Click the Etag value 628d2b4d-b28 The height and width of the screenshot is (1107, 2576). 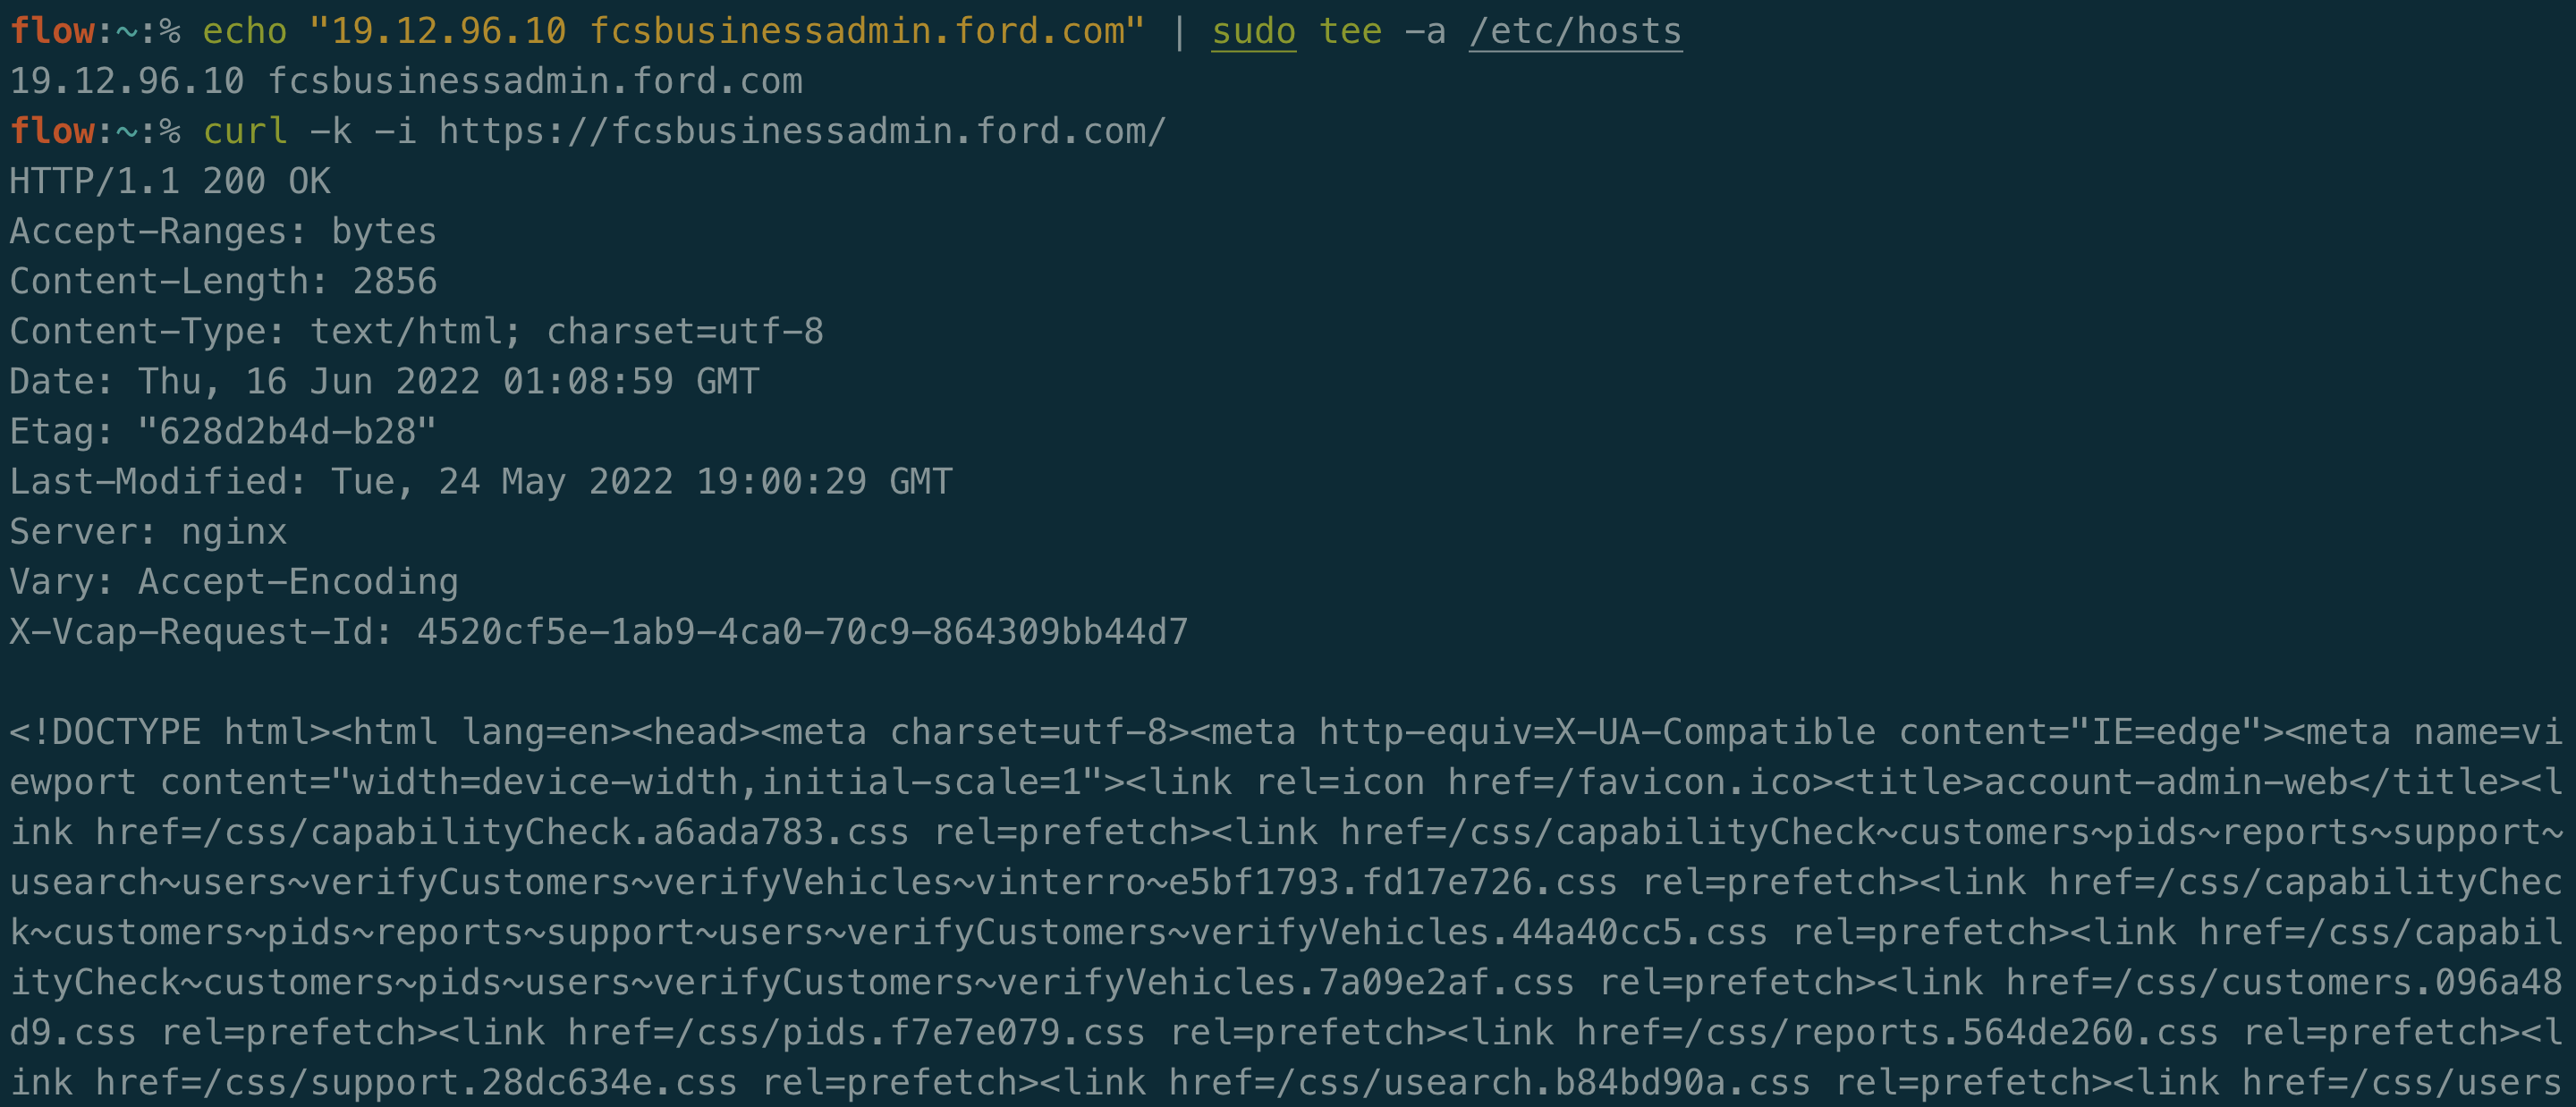point(287,432)
